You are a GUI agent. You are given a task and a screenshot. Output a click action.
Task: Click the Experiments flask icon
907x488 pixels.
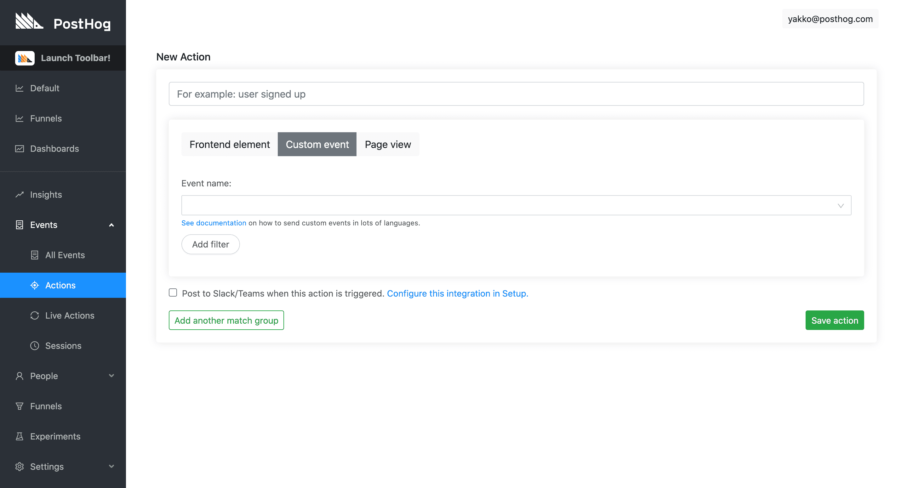click(19, 437)
